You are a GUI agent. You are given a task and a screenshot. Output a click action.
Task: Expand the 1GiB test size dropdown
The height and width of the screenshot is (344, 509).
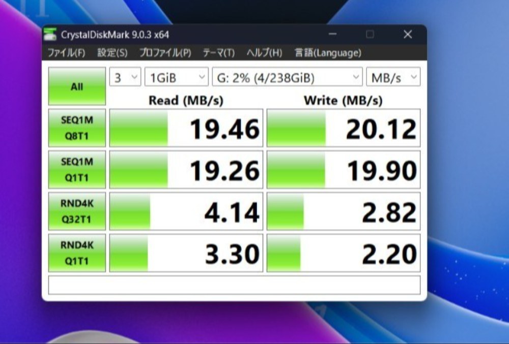(x=176, y=77)
